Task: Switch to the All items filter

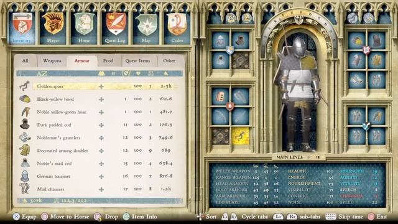Action: [x=25, y=61]
